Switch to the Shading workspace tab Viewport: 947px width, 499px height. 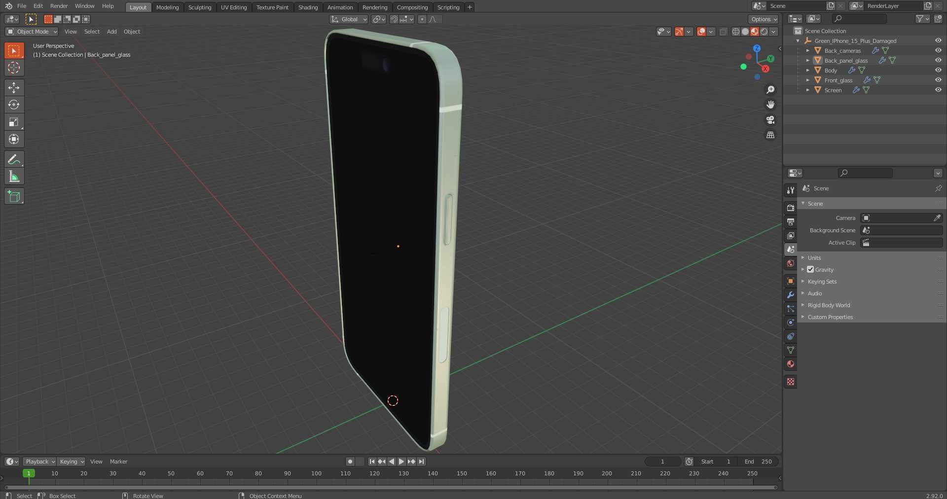pos(308,7)
